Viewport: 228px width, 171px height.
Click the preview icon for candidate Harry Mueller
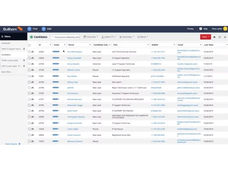pyautogui.click(x=32, y=64)
